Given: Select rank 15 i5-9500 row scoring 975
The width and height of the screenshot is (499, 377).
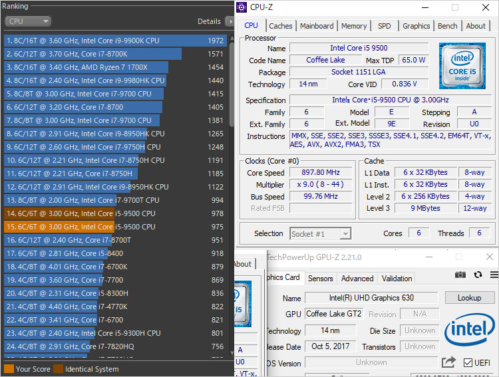Looking at the screenshot, I should coord(115,227).
